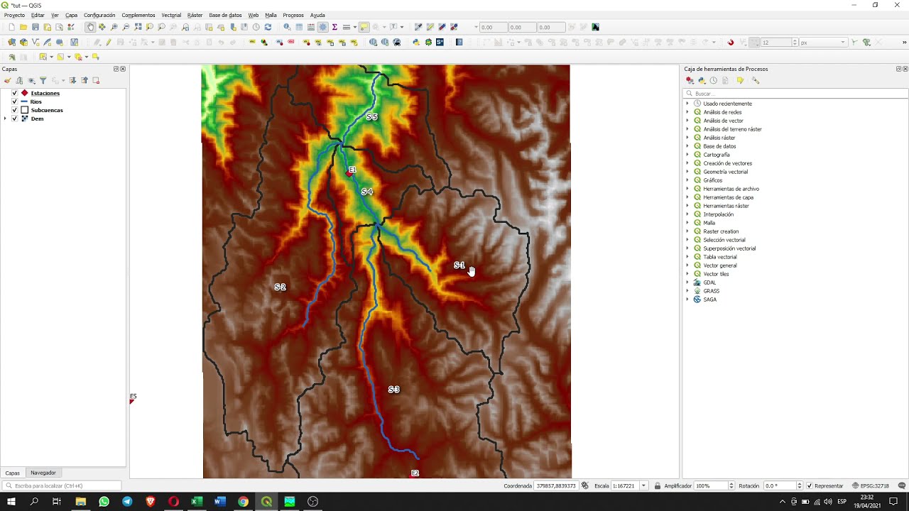The height and width of the screenshot is (511, 909).
Task: Open the Procesos menu
Action: point(293,15)
